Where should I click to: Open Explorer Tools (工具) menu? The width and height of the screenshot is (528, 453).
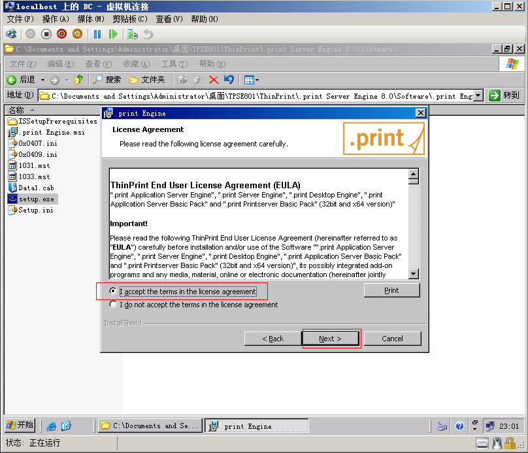(x=174, y=64)
